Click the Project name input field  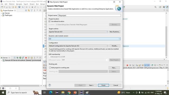pyautogui.click(x=89, y=15)
